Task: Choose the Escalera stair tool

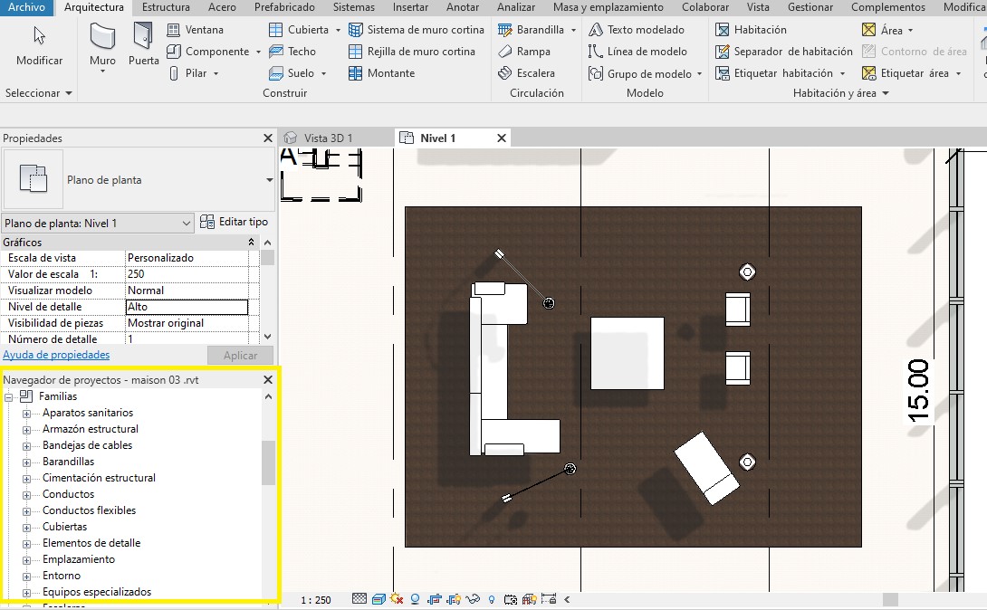Action: click(x=532, y=73)
